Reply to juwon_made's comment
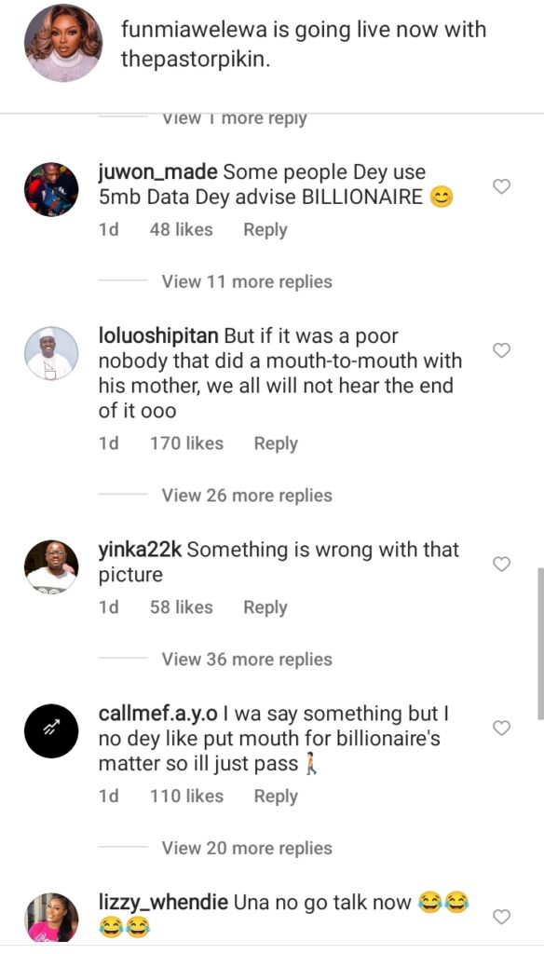 click(x=265, y=230)
